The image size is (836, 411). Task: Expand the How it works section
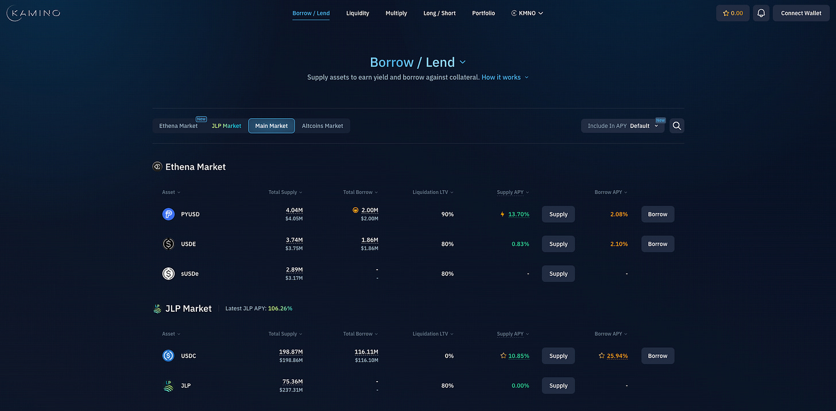505,77
